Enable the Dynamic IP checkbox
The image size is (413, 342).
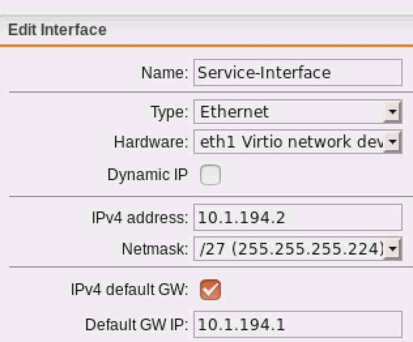pyautogui.click(x=210, y=175)
